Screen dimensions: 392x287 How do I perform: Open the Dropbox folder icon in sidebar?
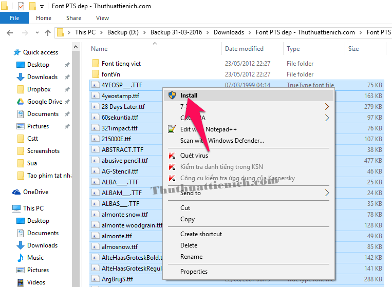pos(21,89)
